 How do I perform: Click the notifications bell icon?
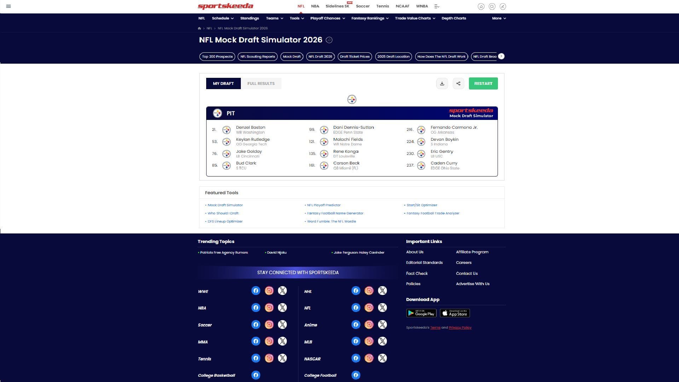(481, 6)
